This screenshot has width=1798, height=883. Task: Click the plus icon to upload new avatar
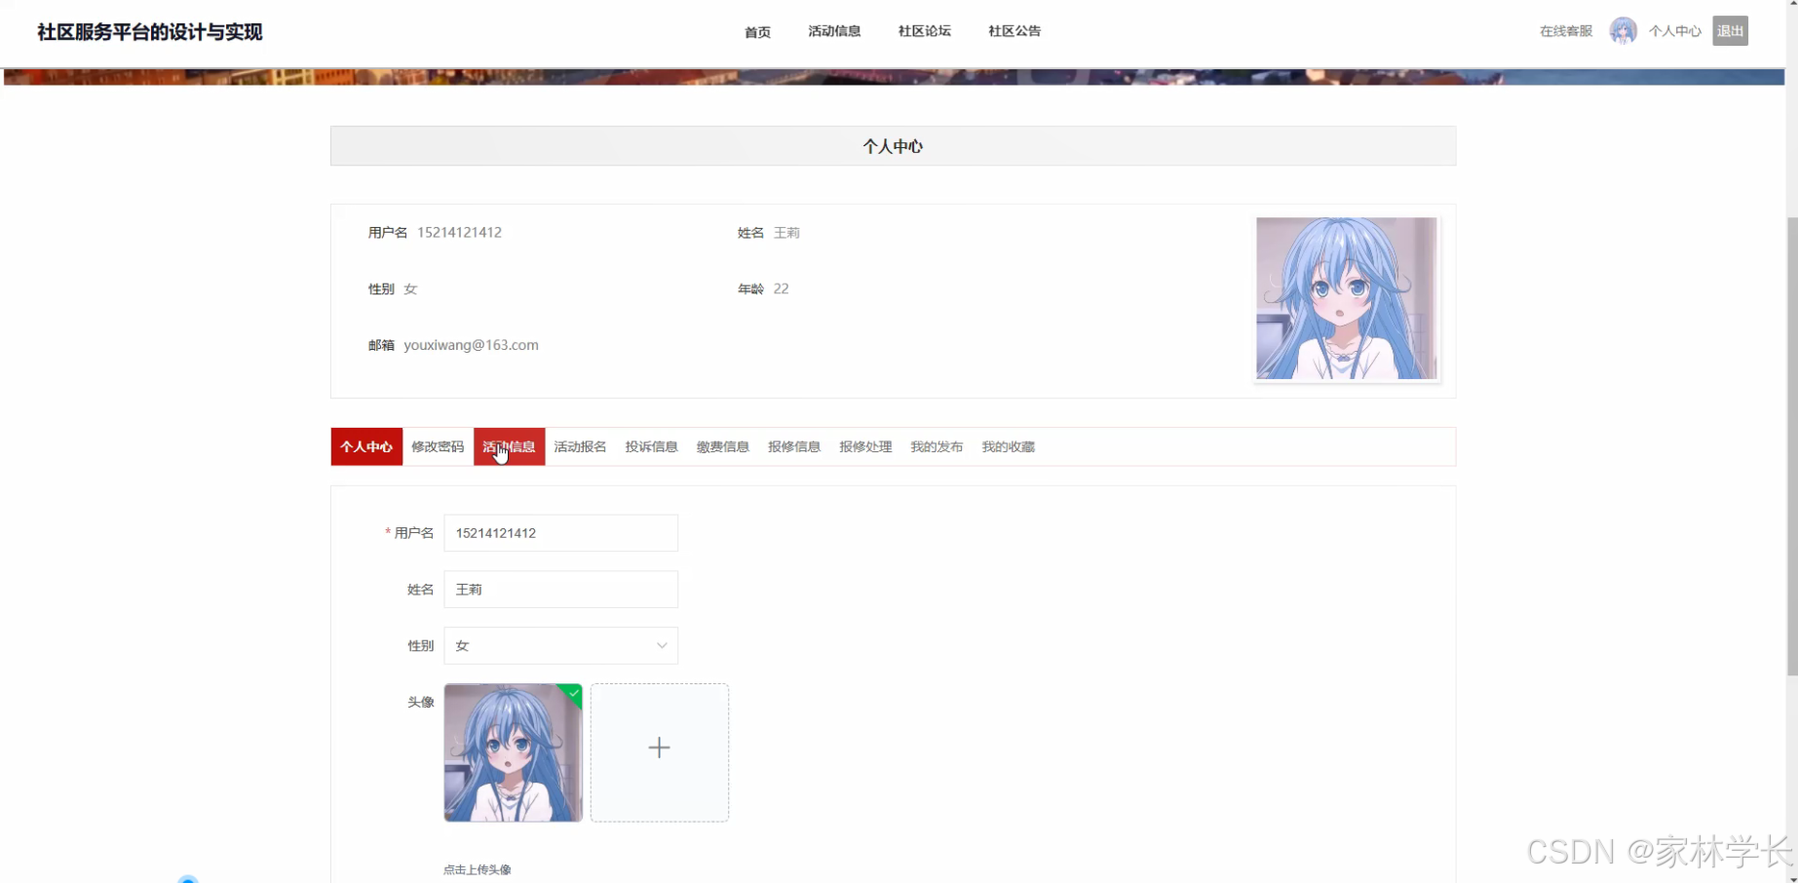click(659, 748)
